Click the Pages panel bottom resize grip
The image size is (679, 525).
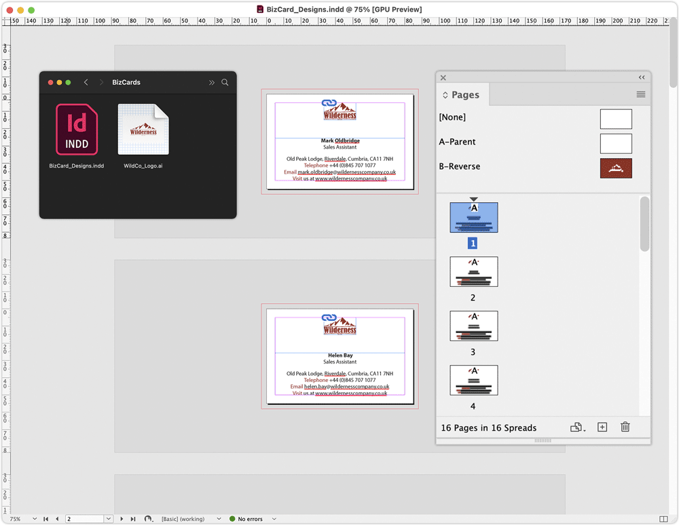pos(543,440)
